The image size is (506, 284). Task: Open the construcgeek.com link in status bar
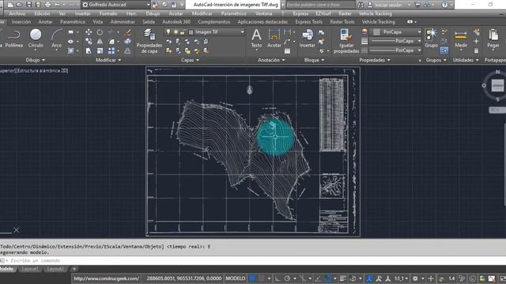106,278
